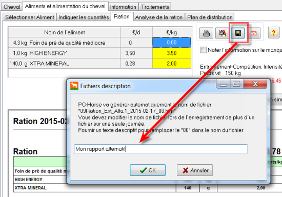
Task: Click the 2,00 price cell in the report
Action: point(261,188)
